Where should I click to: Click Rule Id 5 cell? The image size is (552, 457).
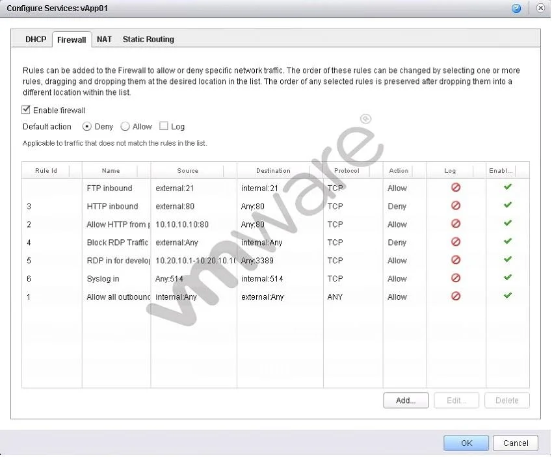[x=29, y=261]
